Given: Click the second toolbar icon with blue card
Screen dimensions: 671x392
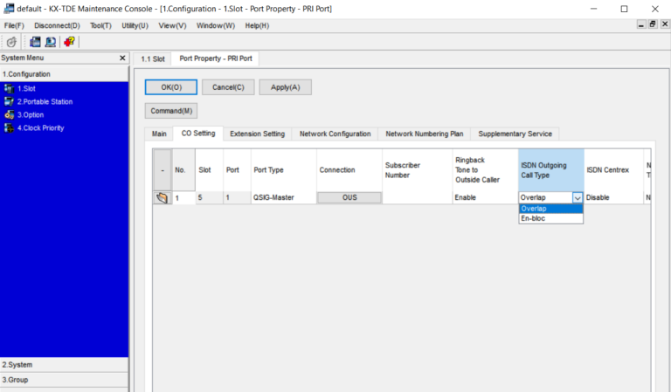Looking at the screenshot, I should [x=35, y=42].
